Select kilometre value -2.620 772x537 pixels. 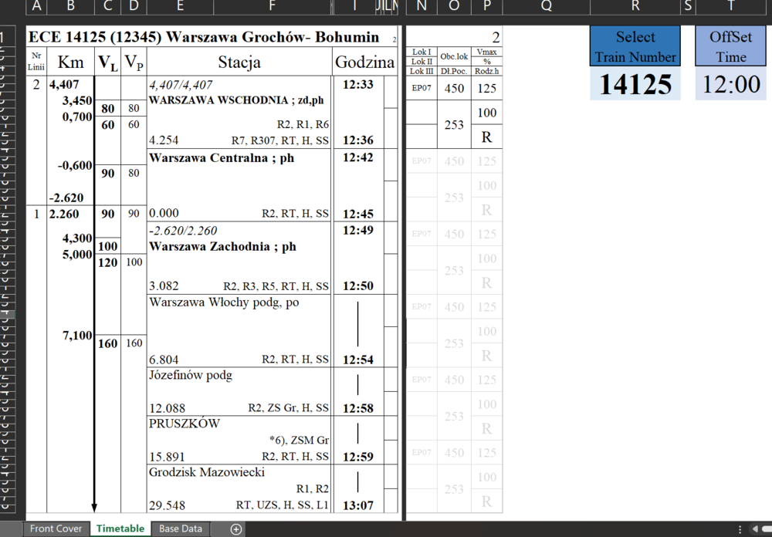(66, 198)
